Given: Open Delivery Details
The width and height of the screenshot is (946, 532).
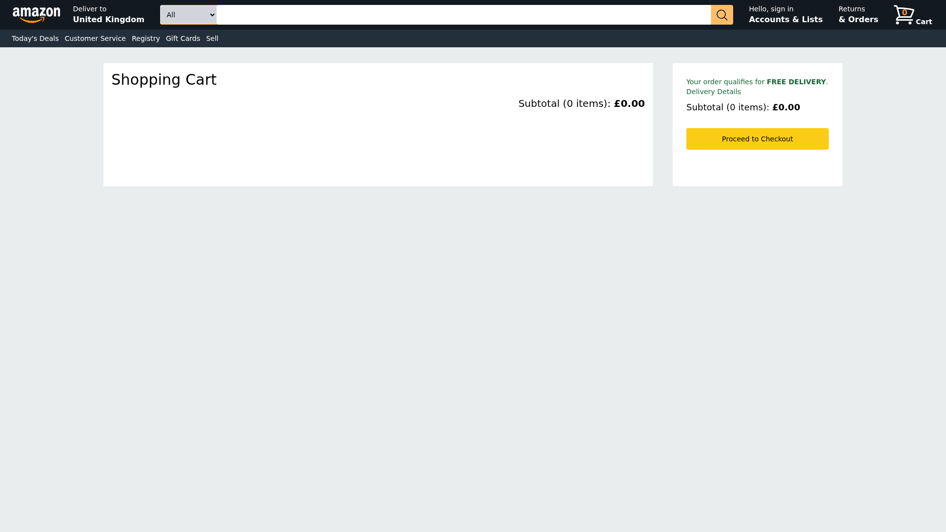Looking at the screenshot, I should pos(713,92).
